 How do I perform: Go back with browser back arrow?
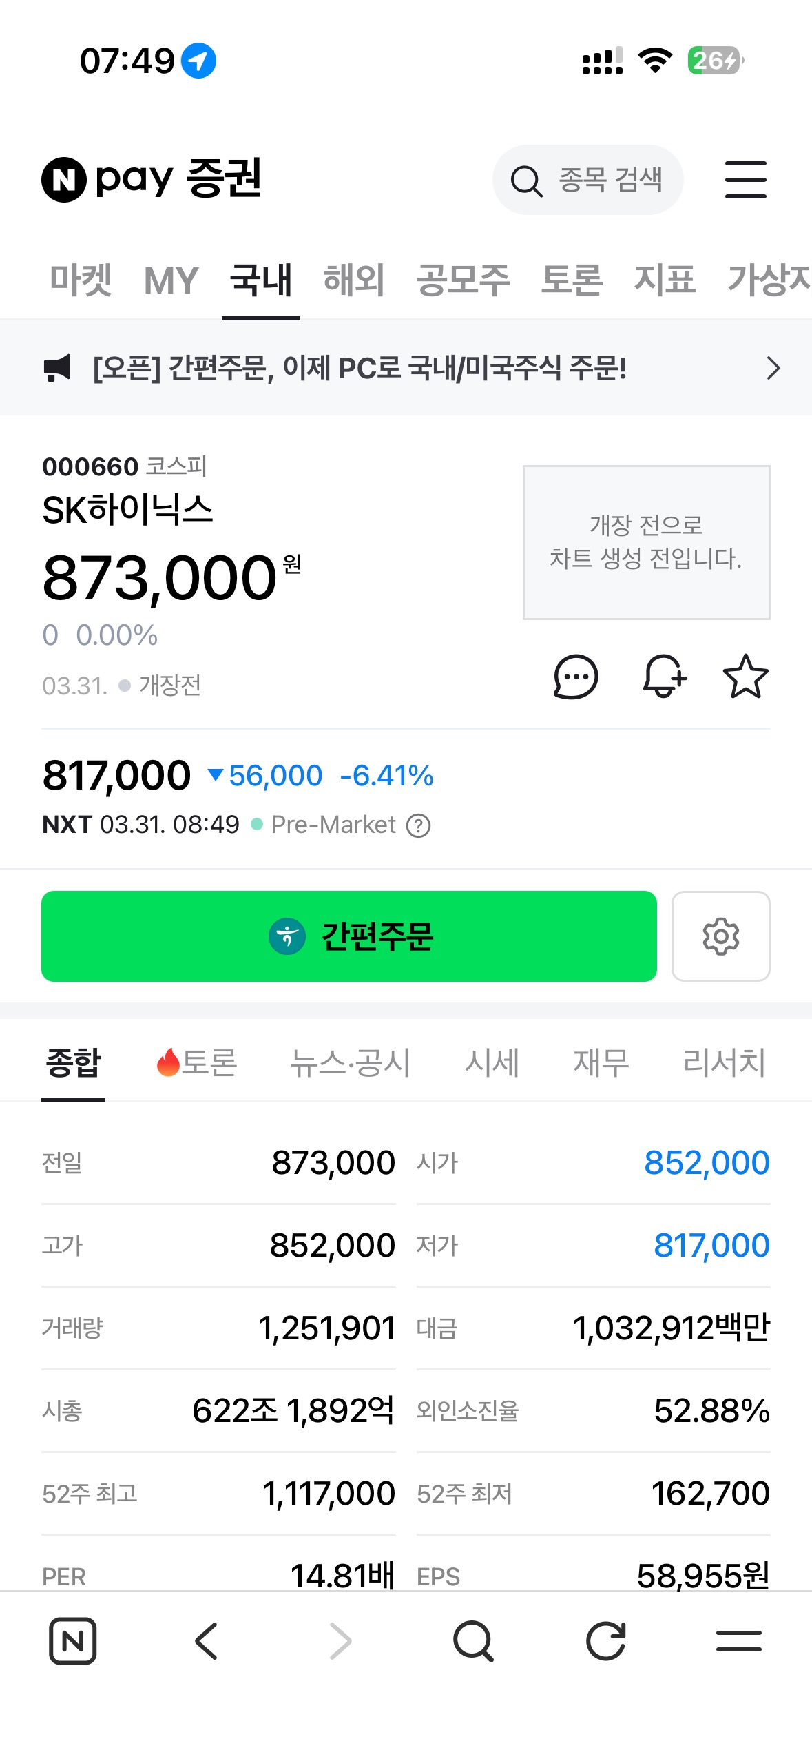click(206, 1641)
